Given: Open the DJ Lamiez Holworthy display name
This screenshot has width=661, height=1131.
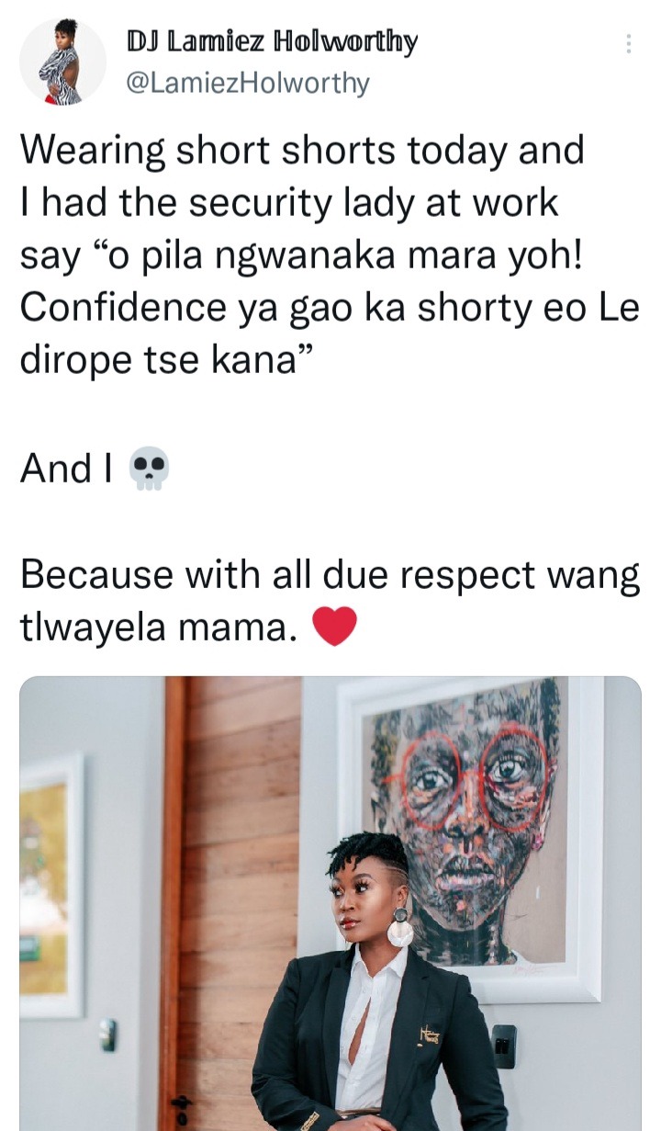Looking at the screenshot, I should pyautogui.click(x=272, y=42).
